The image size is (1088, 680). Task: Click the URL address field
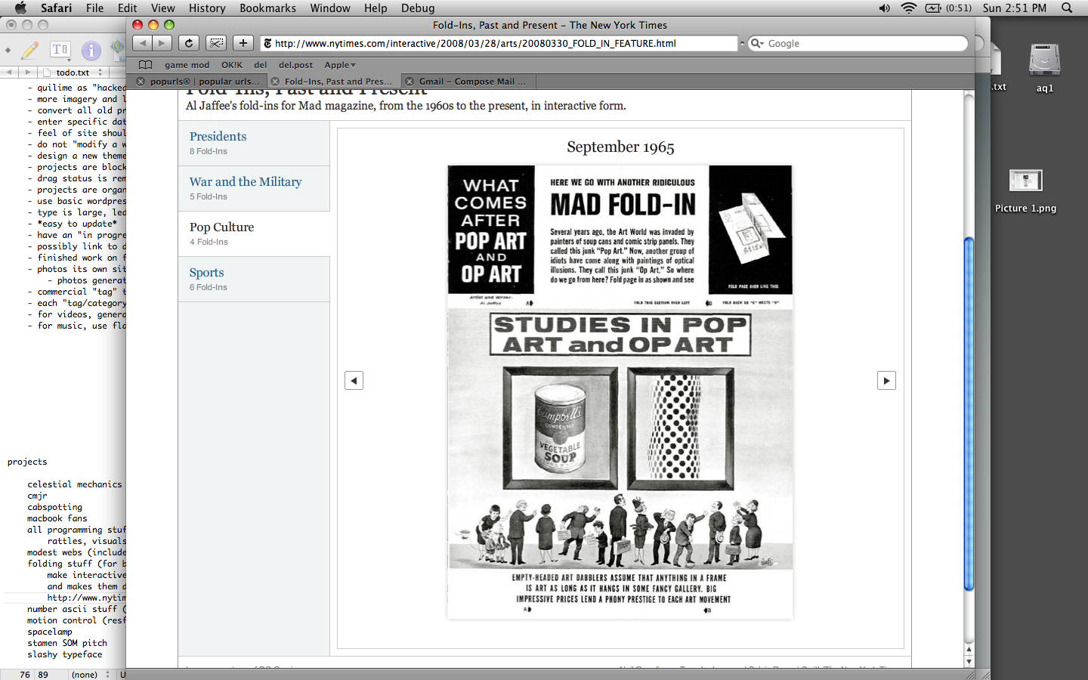(499, 43)
